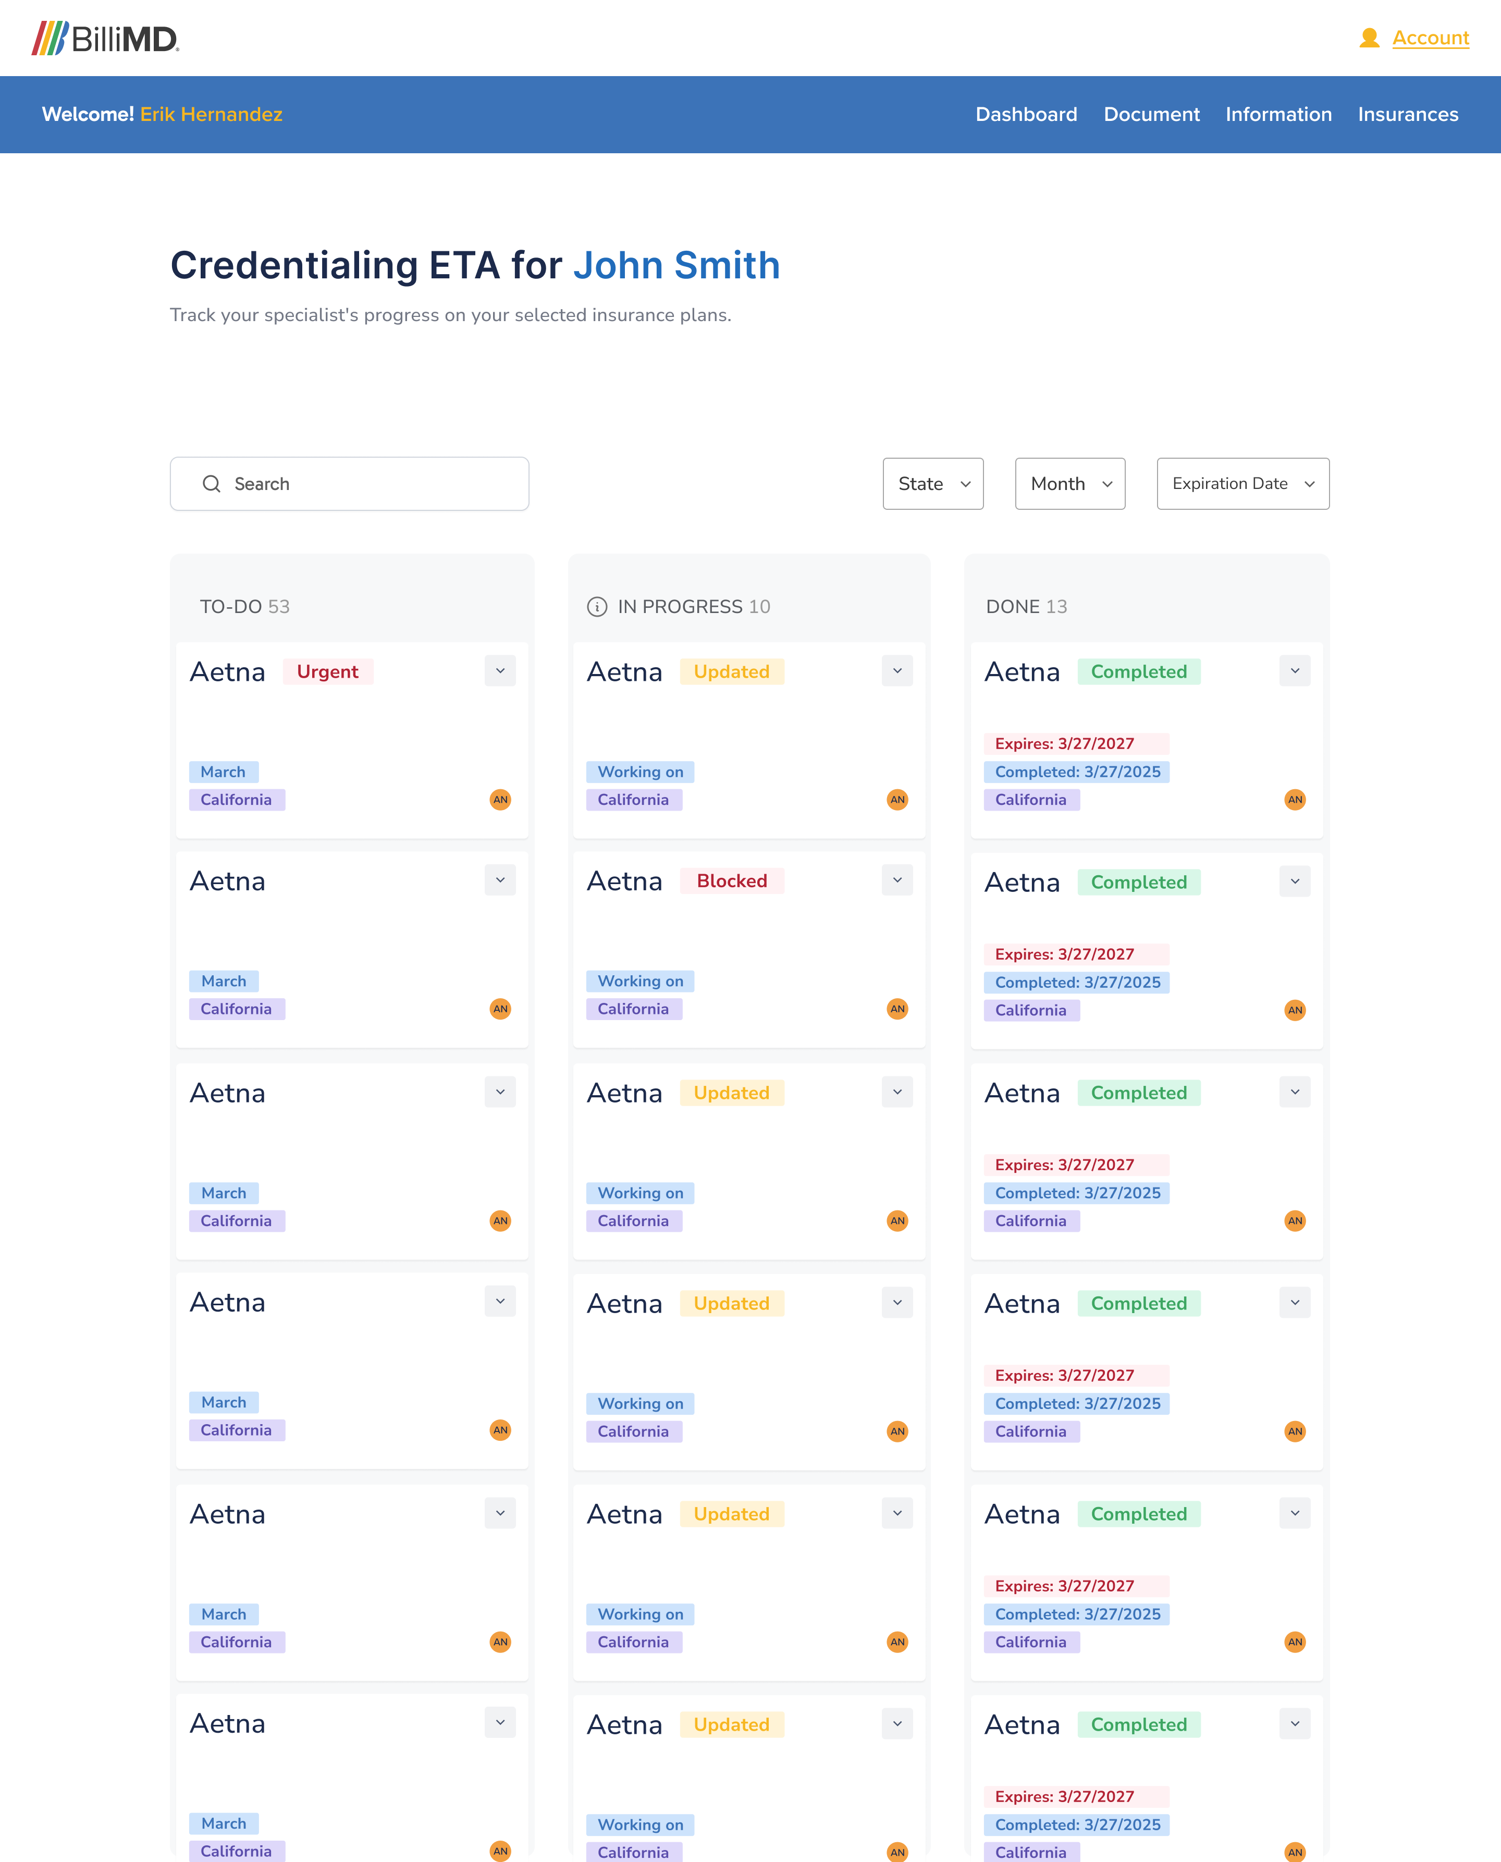1501x1862 pixels.
Task: Click AN avatar on third Done card
Action: 1295,1220
